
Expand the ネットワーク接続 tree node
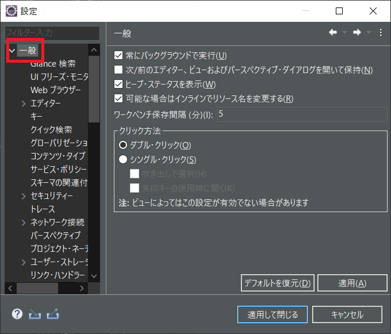pyautogui.click(x=24, y=222)
